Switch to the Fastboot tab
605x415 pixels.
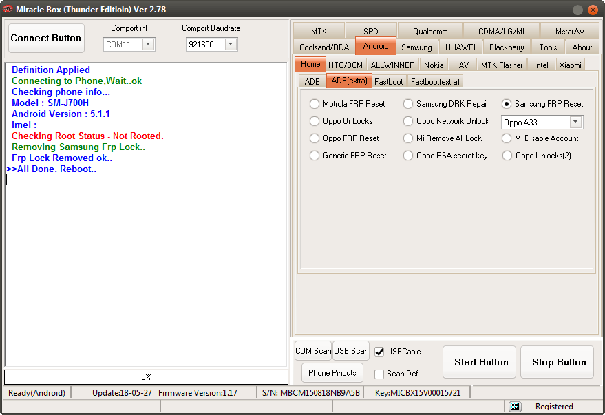(x=389, y=81)
